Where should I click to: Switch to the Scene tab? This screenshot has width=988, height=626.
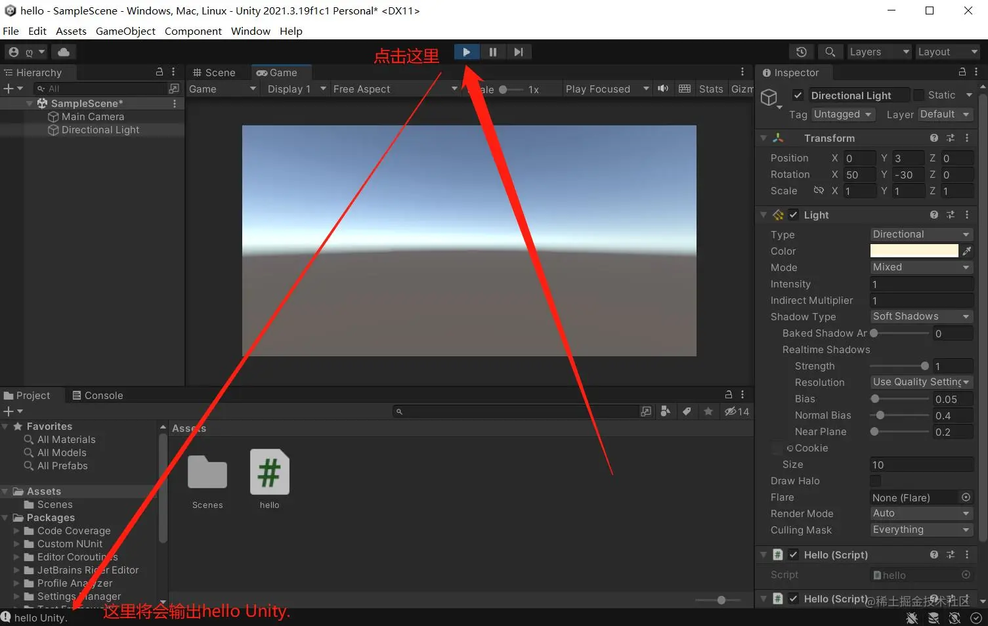(x=217, y=72)
